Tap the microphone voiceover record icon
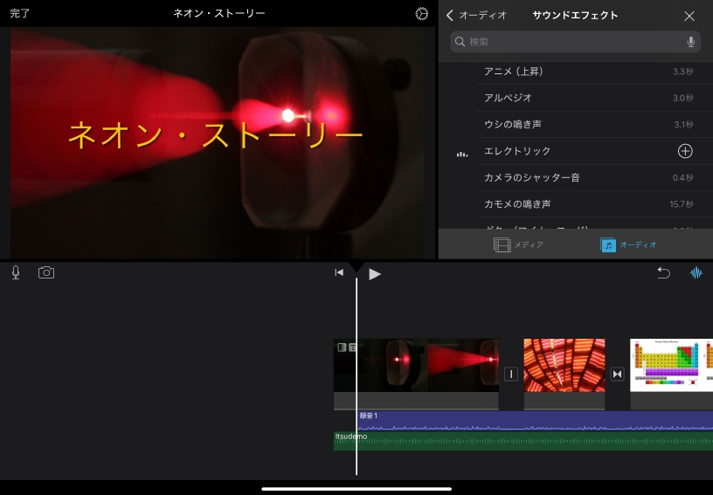 16,272
